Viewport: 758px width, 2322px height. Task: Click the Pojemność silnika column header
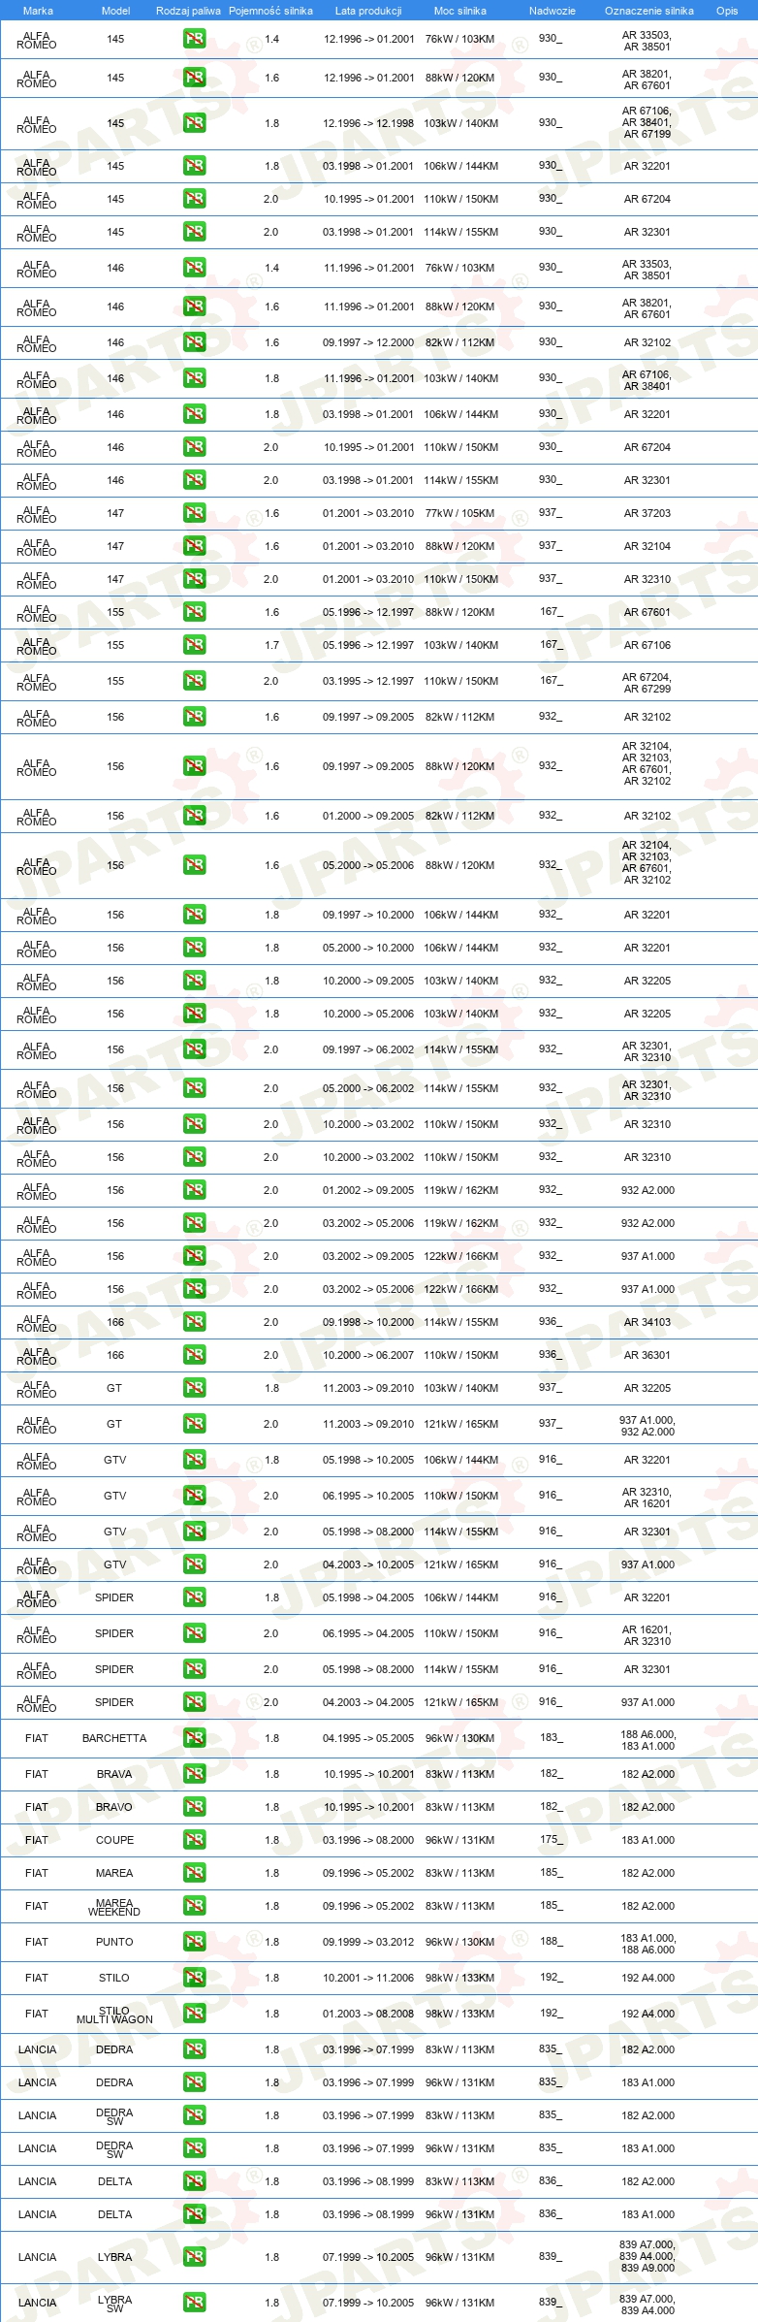[270, 11]
